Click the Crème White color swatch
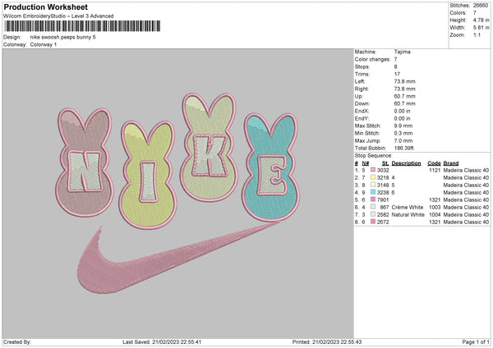The image size is (493, 348). tap(371, 207)
